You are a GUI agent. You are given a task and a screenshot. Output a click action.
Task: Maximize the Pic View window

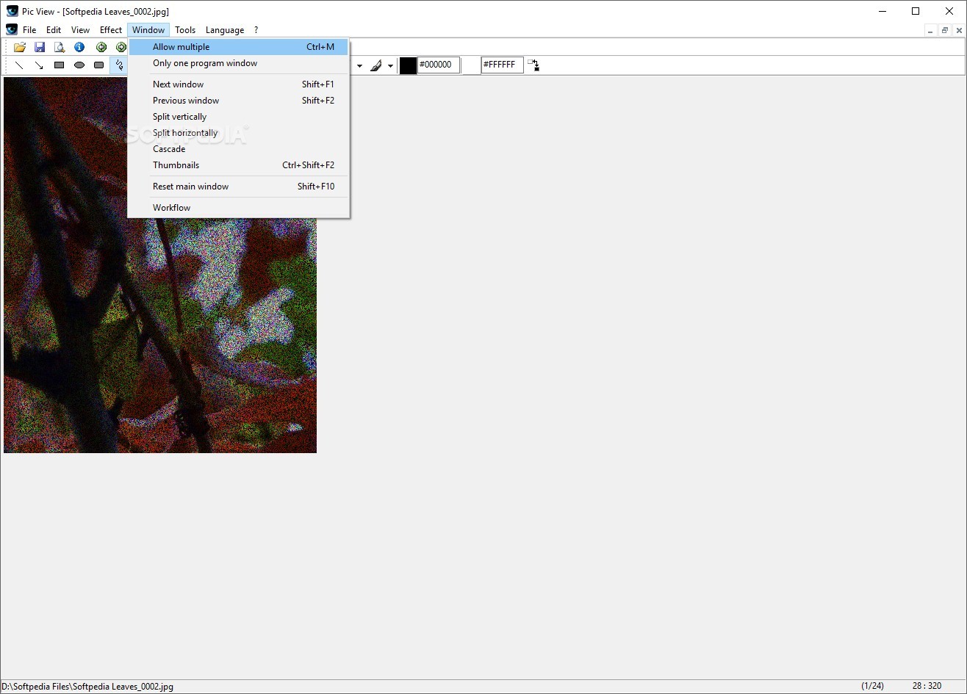(916, 11)
